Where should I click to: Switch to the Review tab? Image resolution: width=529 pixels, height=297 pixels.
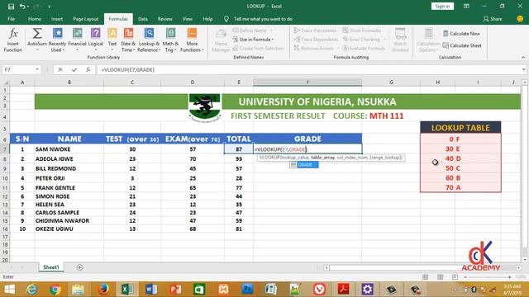point(165,19)
